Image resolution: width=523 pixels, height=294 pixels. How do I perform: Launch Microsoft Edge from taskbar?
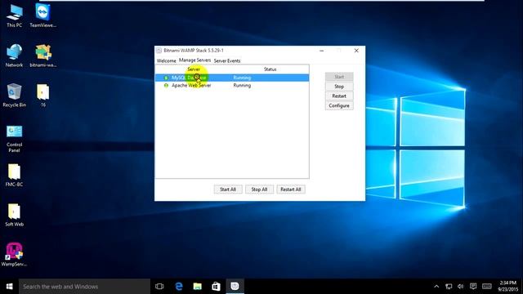point(179,287)
